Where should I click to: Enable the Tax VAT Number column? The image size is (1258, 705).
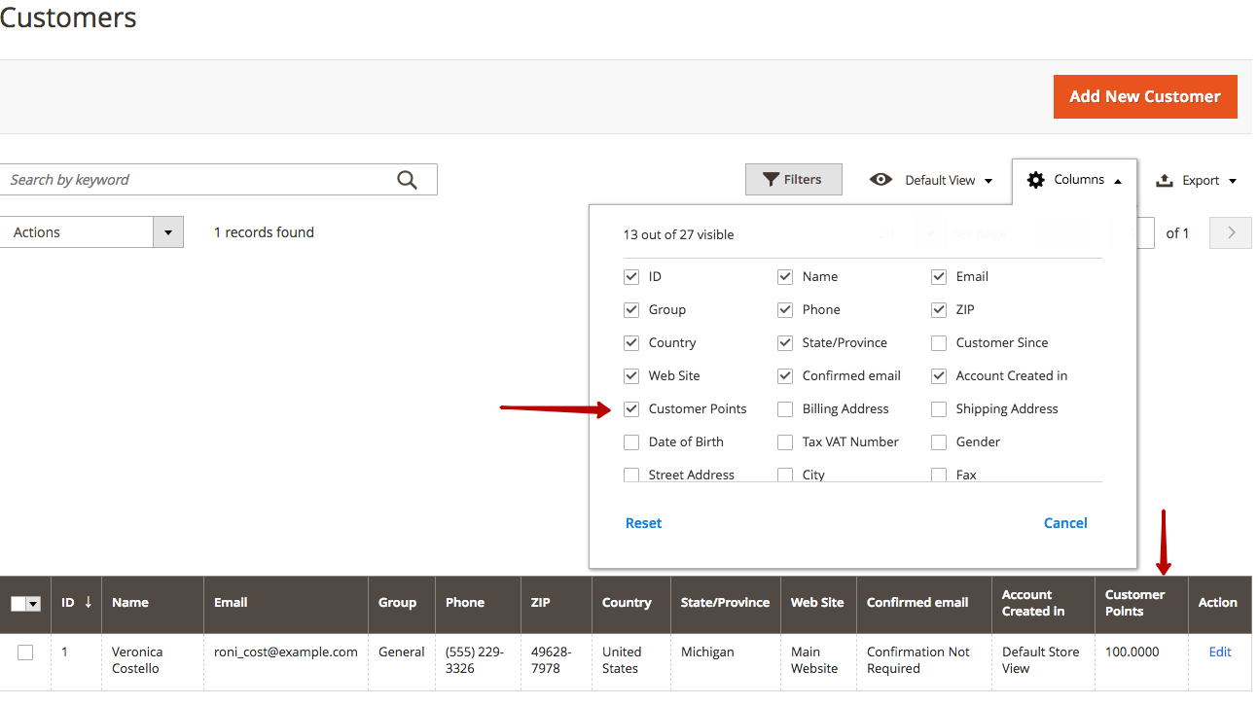pos(785,442)
